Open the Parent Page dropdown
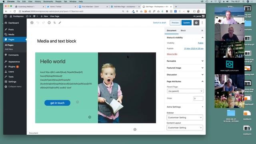256x144 pixels. coord(185,91)
